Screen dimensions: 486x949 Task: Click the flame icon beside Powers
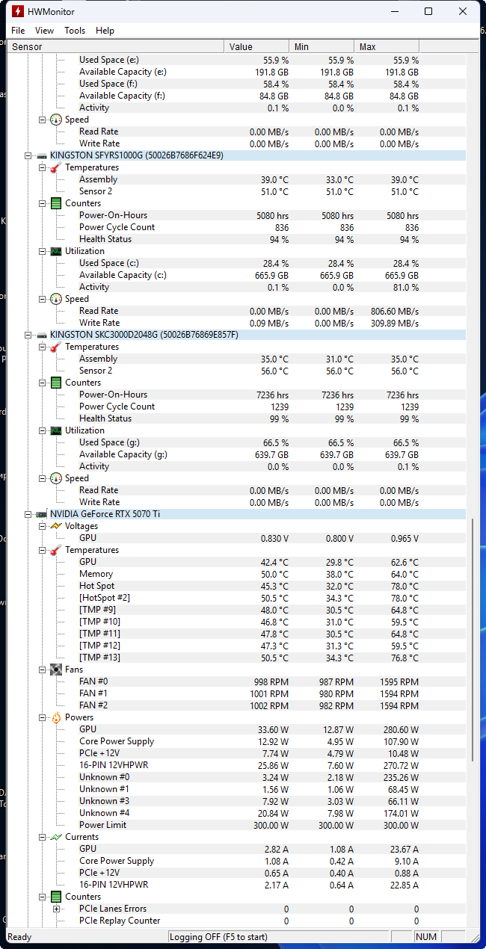click(x=55, y=717)
